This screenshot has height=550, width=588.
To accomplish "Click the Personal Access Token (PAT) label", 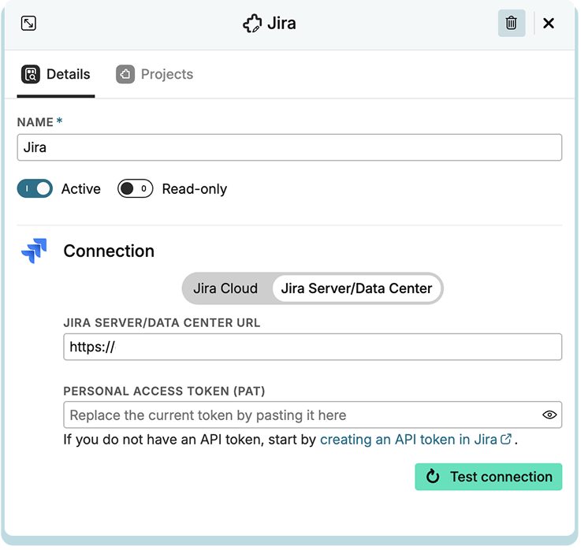I will point(164,391).
